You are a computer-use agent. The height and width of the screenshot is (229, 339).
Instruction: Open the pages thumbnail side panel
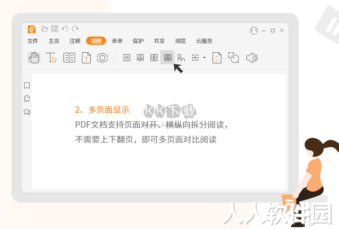click(x=27, y=99)
